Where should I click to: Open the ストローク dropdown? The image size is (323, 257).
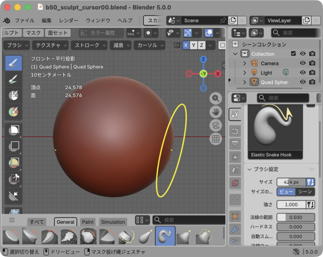point(89,45)
